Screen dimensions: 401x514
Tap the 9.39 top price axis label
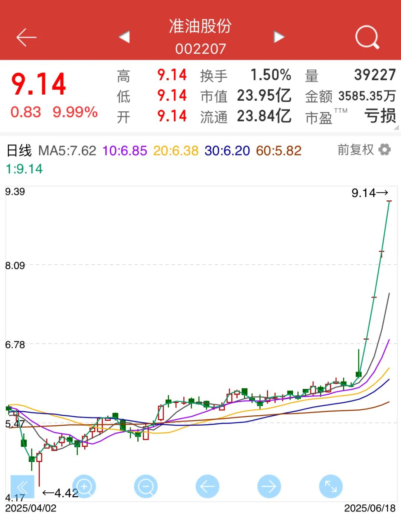[x=15, y=191]
